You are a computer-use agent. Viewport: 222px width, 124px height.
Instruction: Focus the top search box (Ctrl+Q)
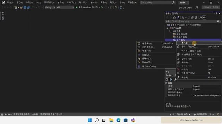(x=157, y=2)
